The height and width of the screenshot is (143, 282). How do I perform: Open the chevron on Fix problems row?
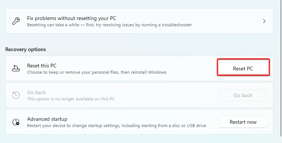[264, 21]
